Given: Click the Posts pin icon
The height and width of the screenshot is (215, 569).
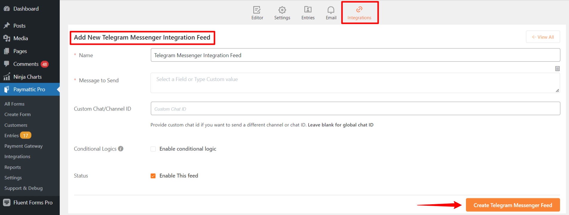Looking at the screenshot, I should pos(7,26).
